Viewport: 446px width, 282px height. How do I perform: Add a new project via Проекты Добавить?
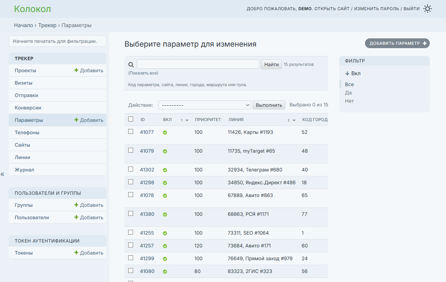point(89,70)
